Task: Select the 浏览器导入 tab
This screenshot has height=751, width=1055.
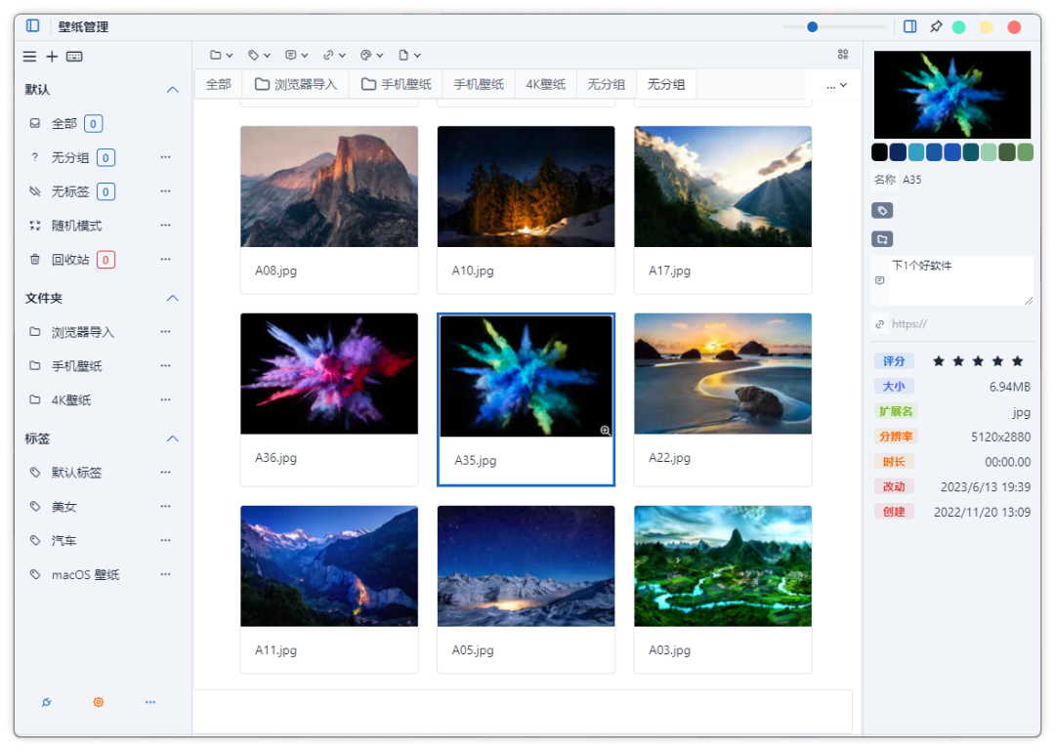Action: click(x=296, y=85)
